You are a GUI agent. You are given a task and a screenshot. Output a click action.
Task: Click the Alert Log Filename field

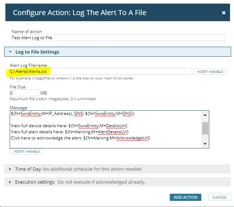pyautogui.click(x=101, y=72)
